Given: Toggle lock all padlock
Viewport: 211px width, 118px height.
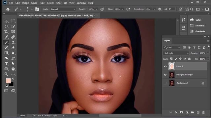Looking at the screenshot, I should pos(189,59).
